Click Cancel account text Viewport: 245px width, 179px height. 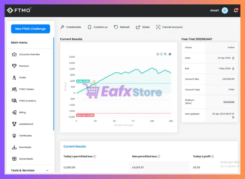click(x=172, y=27)
